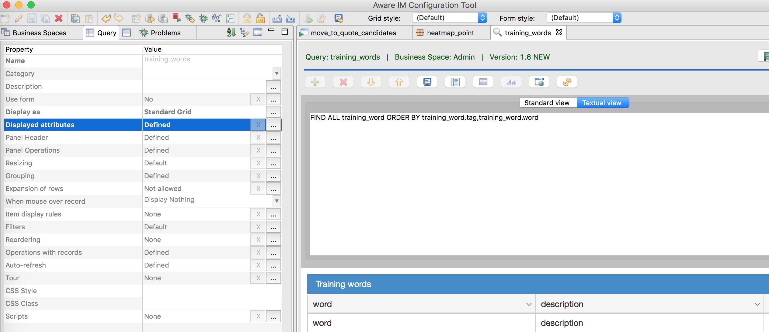Click the green bug debug icon in toolbar
The image size is (769, 332).
[x=203, y=19]
